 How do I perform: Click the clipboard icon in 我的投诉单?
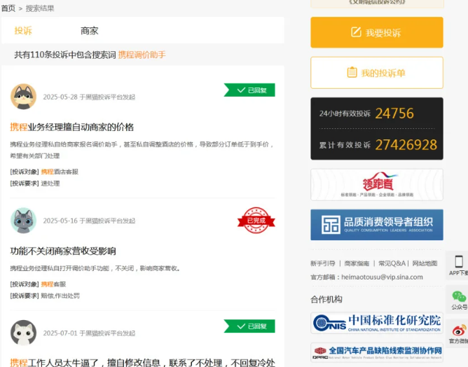pyautogui.click(x=352, y=73)
